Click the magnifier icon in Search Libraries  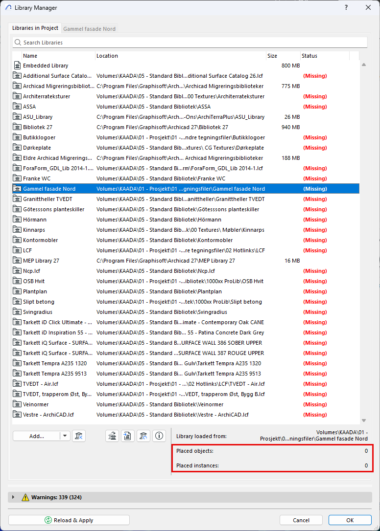pos(18,43)
